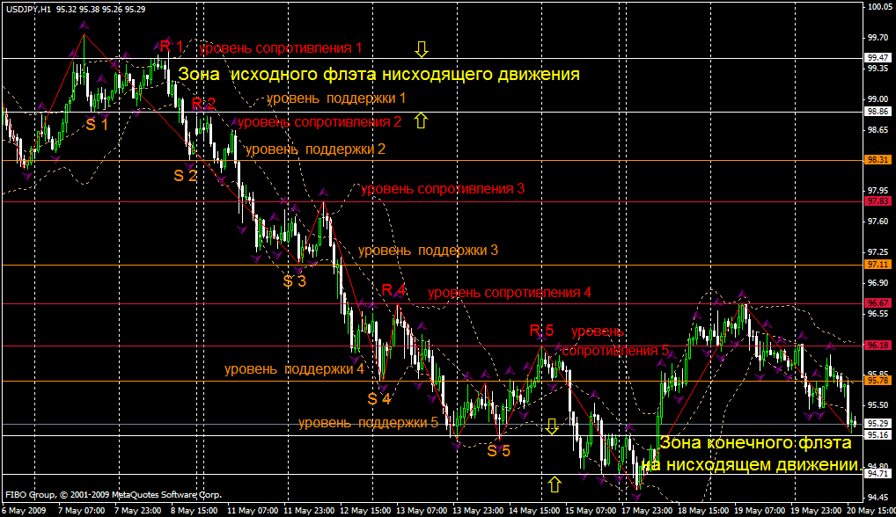Select the S 3 support marker
Image resolution: width=896 pixels, height=517 pixels.
pyautogui.click(x=294, y=281)
